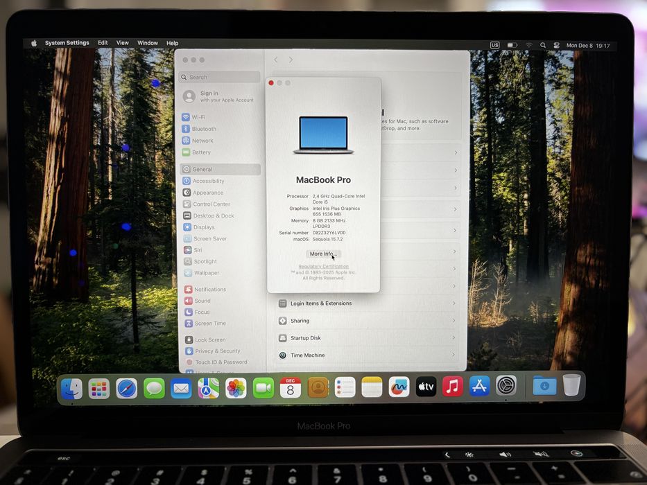Open Apple TV from the Dock
647x485 pixels.
pos(426,387)
